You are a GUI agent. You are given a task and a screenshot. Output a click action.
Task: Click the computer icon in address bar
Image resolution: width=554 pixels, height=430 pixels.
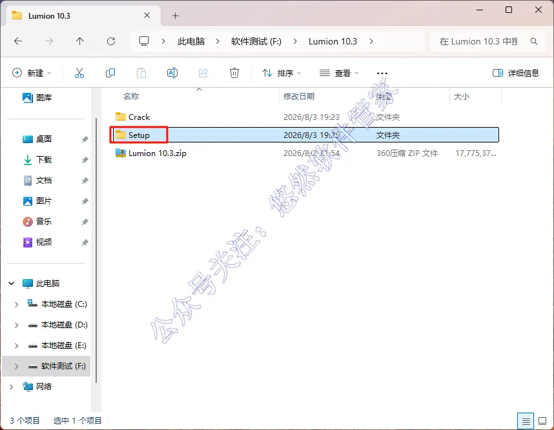[x=144, y=41]
